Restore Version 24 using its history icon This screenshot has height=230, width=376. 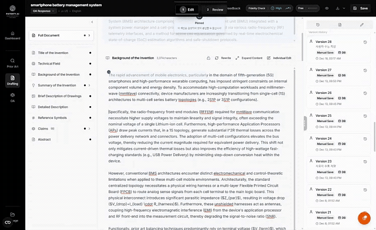tap(365, 138)
